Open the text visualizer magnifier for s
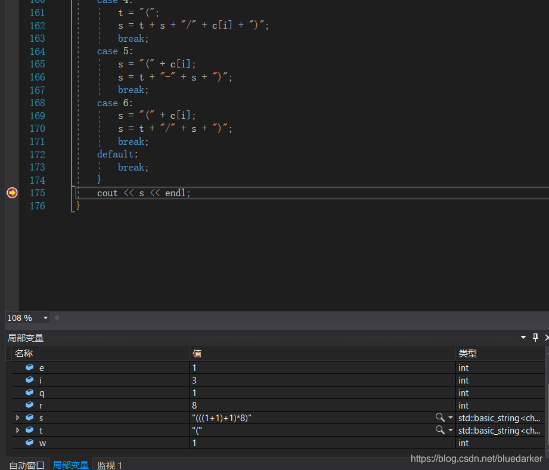 pyautogui.click(x=440, y=417)
